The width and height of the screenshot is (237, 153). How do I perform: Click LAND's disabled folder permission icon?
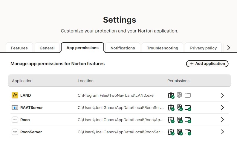click(188, 96)
